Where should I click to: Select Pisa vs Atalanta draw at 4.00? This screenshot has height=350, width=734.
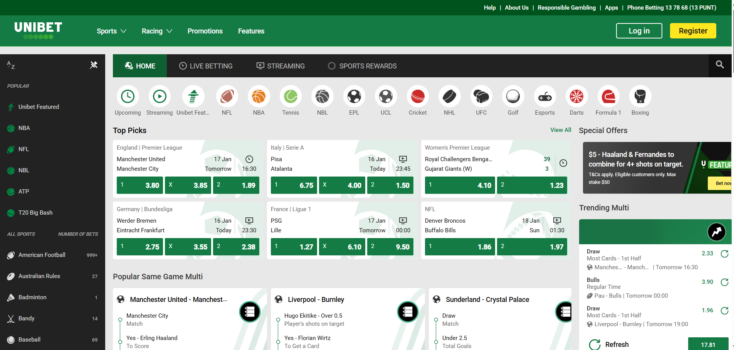(x=342, y=185)
